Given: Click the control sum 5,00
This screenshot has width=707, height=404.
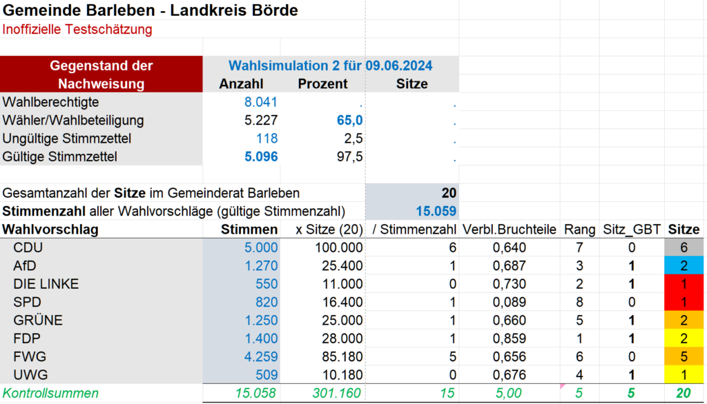Looking at the screenshot, I should click(509, 393).
